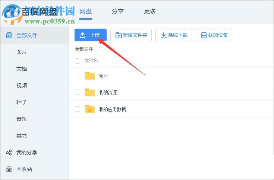Check the box for 素材 folder
The height and width of the screenshot is (180, 274).
[78, 75]
